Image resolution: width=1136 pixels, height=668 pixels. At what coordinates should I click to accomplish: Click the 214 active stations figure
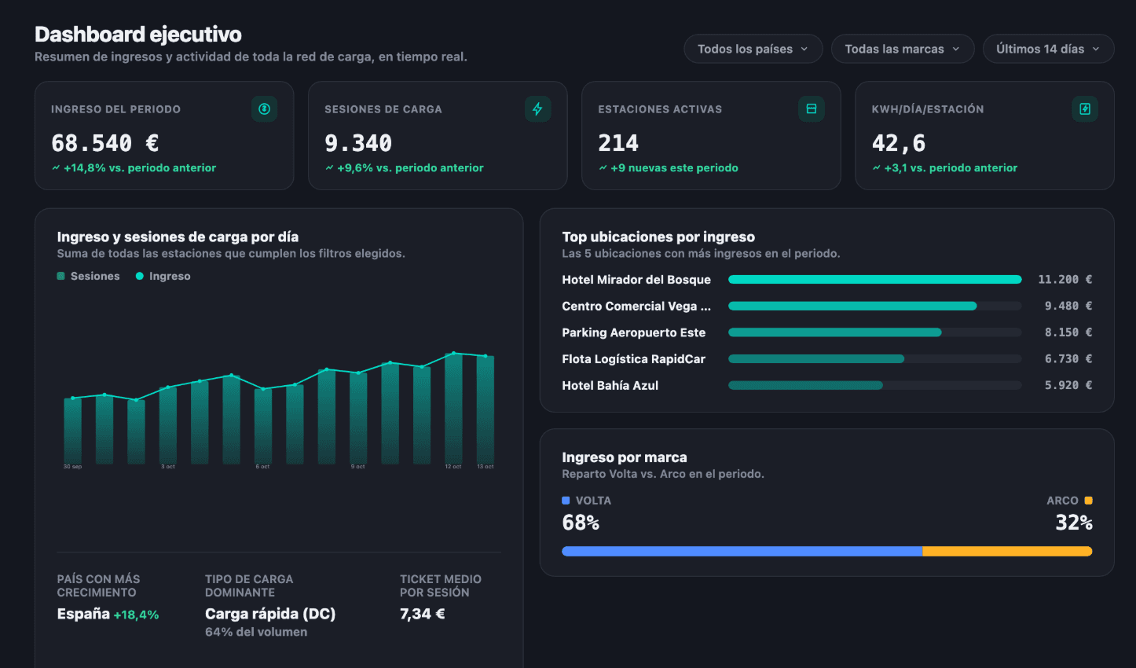coord(618,143)
